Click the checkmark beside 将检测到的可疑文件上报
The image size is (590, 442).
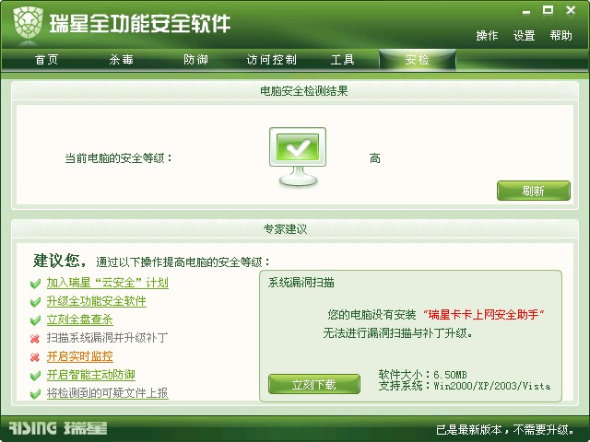click(35, 393)
